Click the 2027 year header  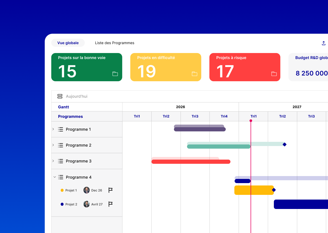coord(297,107)
